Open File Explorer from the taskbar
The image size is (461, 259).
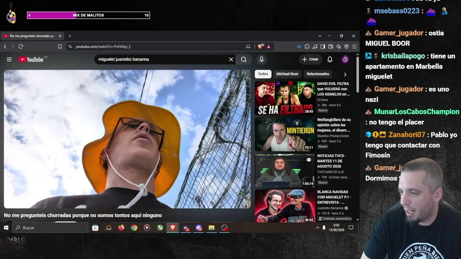[212, 228]
